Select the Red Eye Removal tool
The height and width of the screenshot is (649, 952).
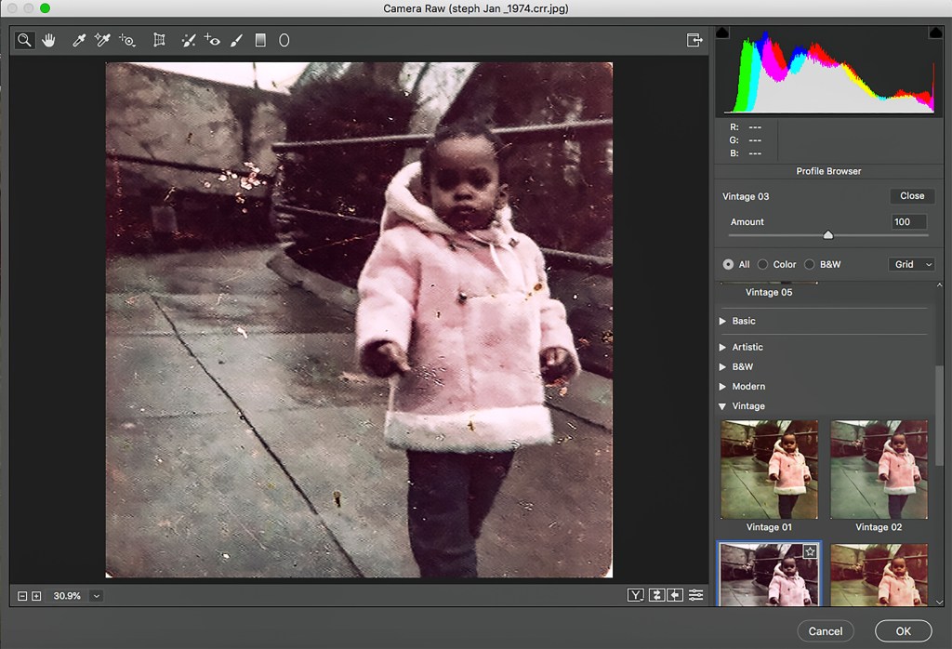pos(212,40)
